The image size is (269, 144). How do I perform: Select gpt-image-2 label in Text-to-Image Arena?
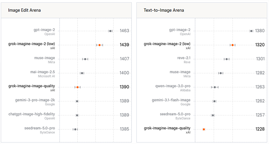coord(180,30)
